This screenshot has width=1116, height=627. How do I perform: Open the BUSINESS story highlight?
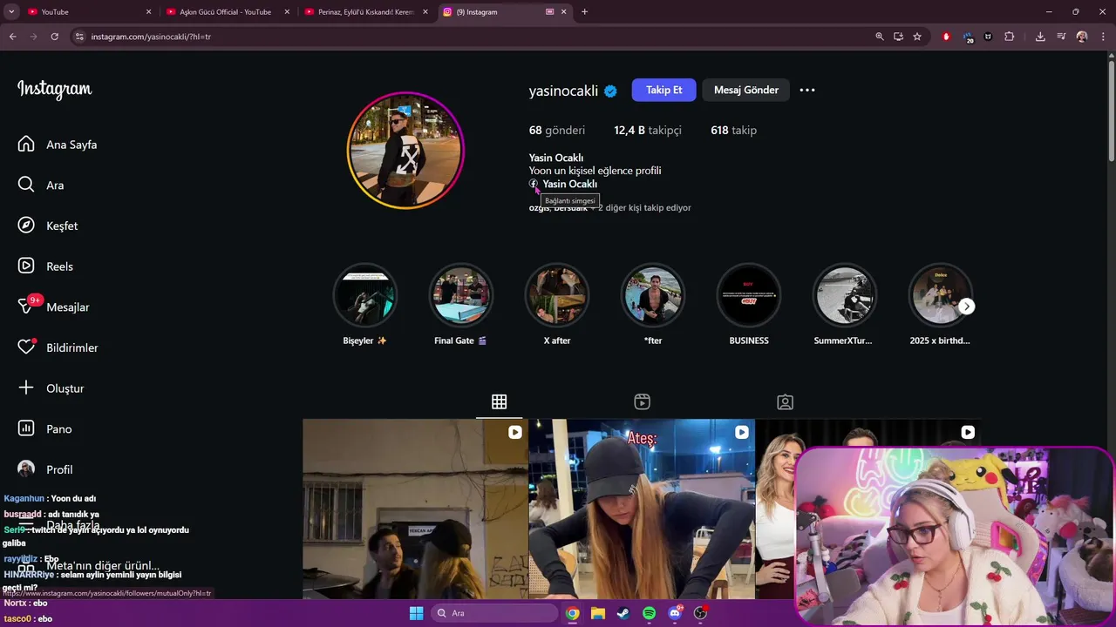click(749, 295)
